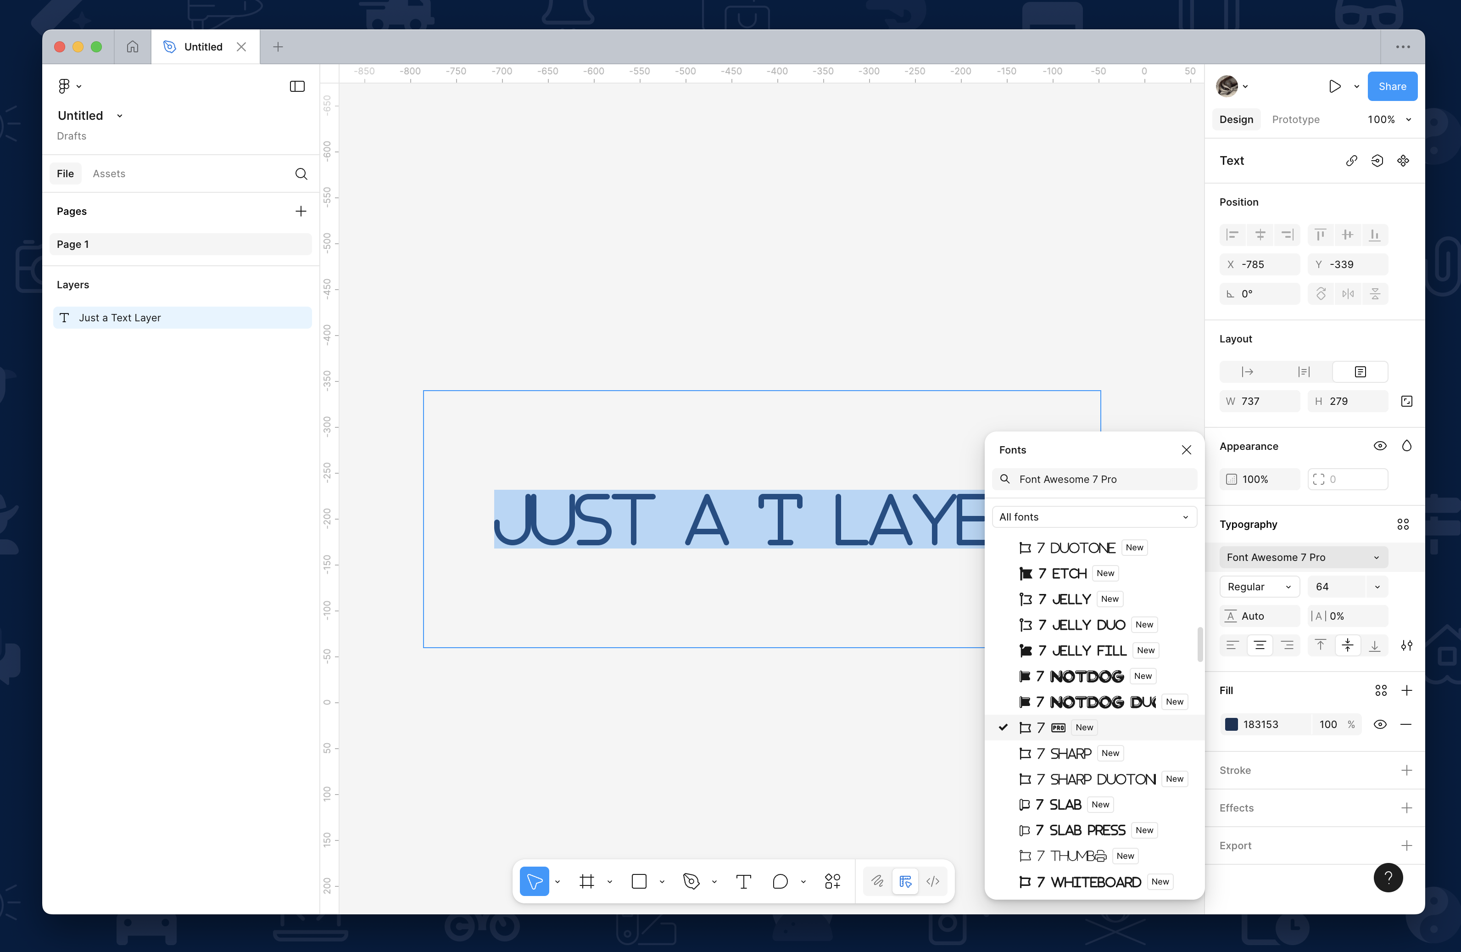This screenshot has height=952, width=1461.
Task: Select the Rectangle tool
Action: (638, 881)
